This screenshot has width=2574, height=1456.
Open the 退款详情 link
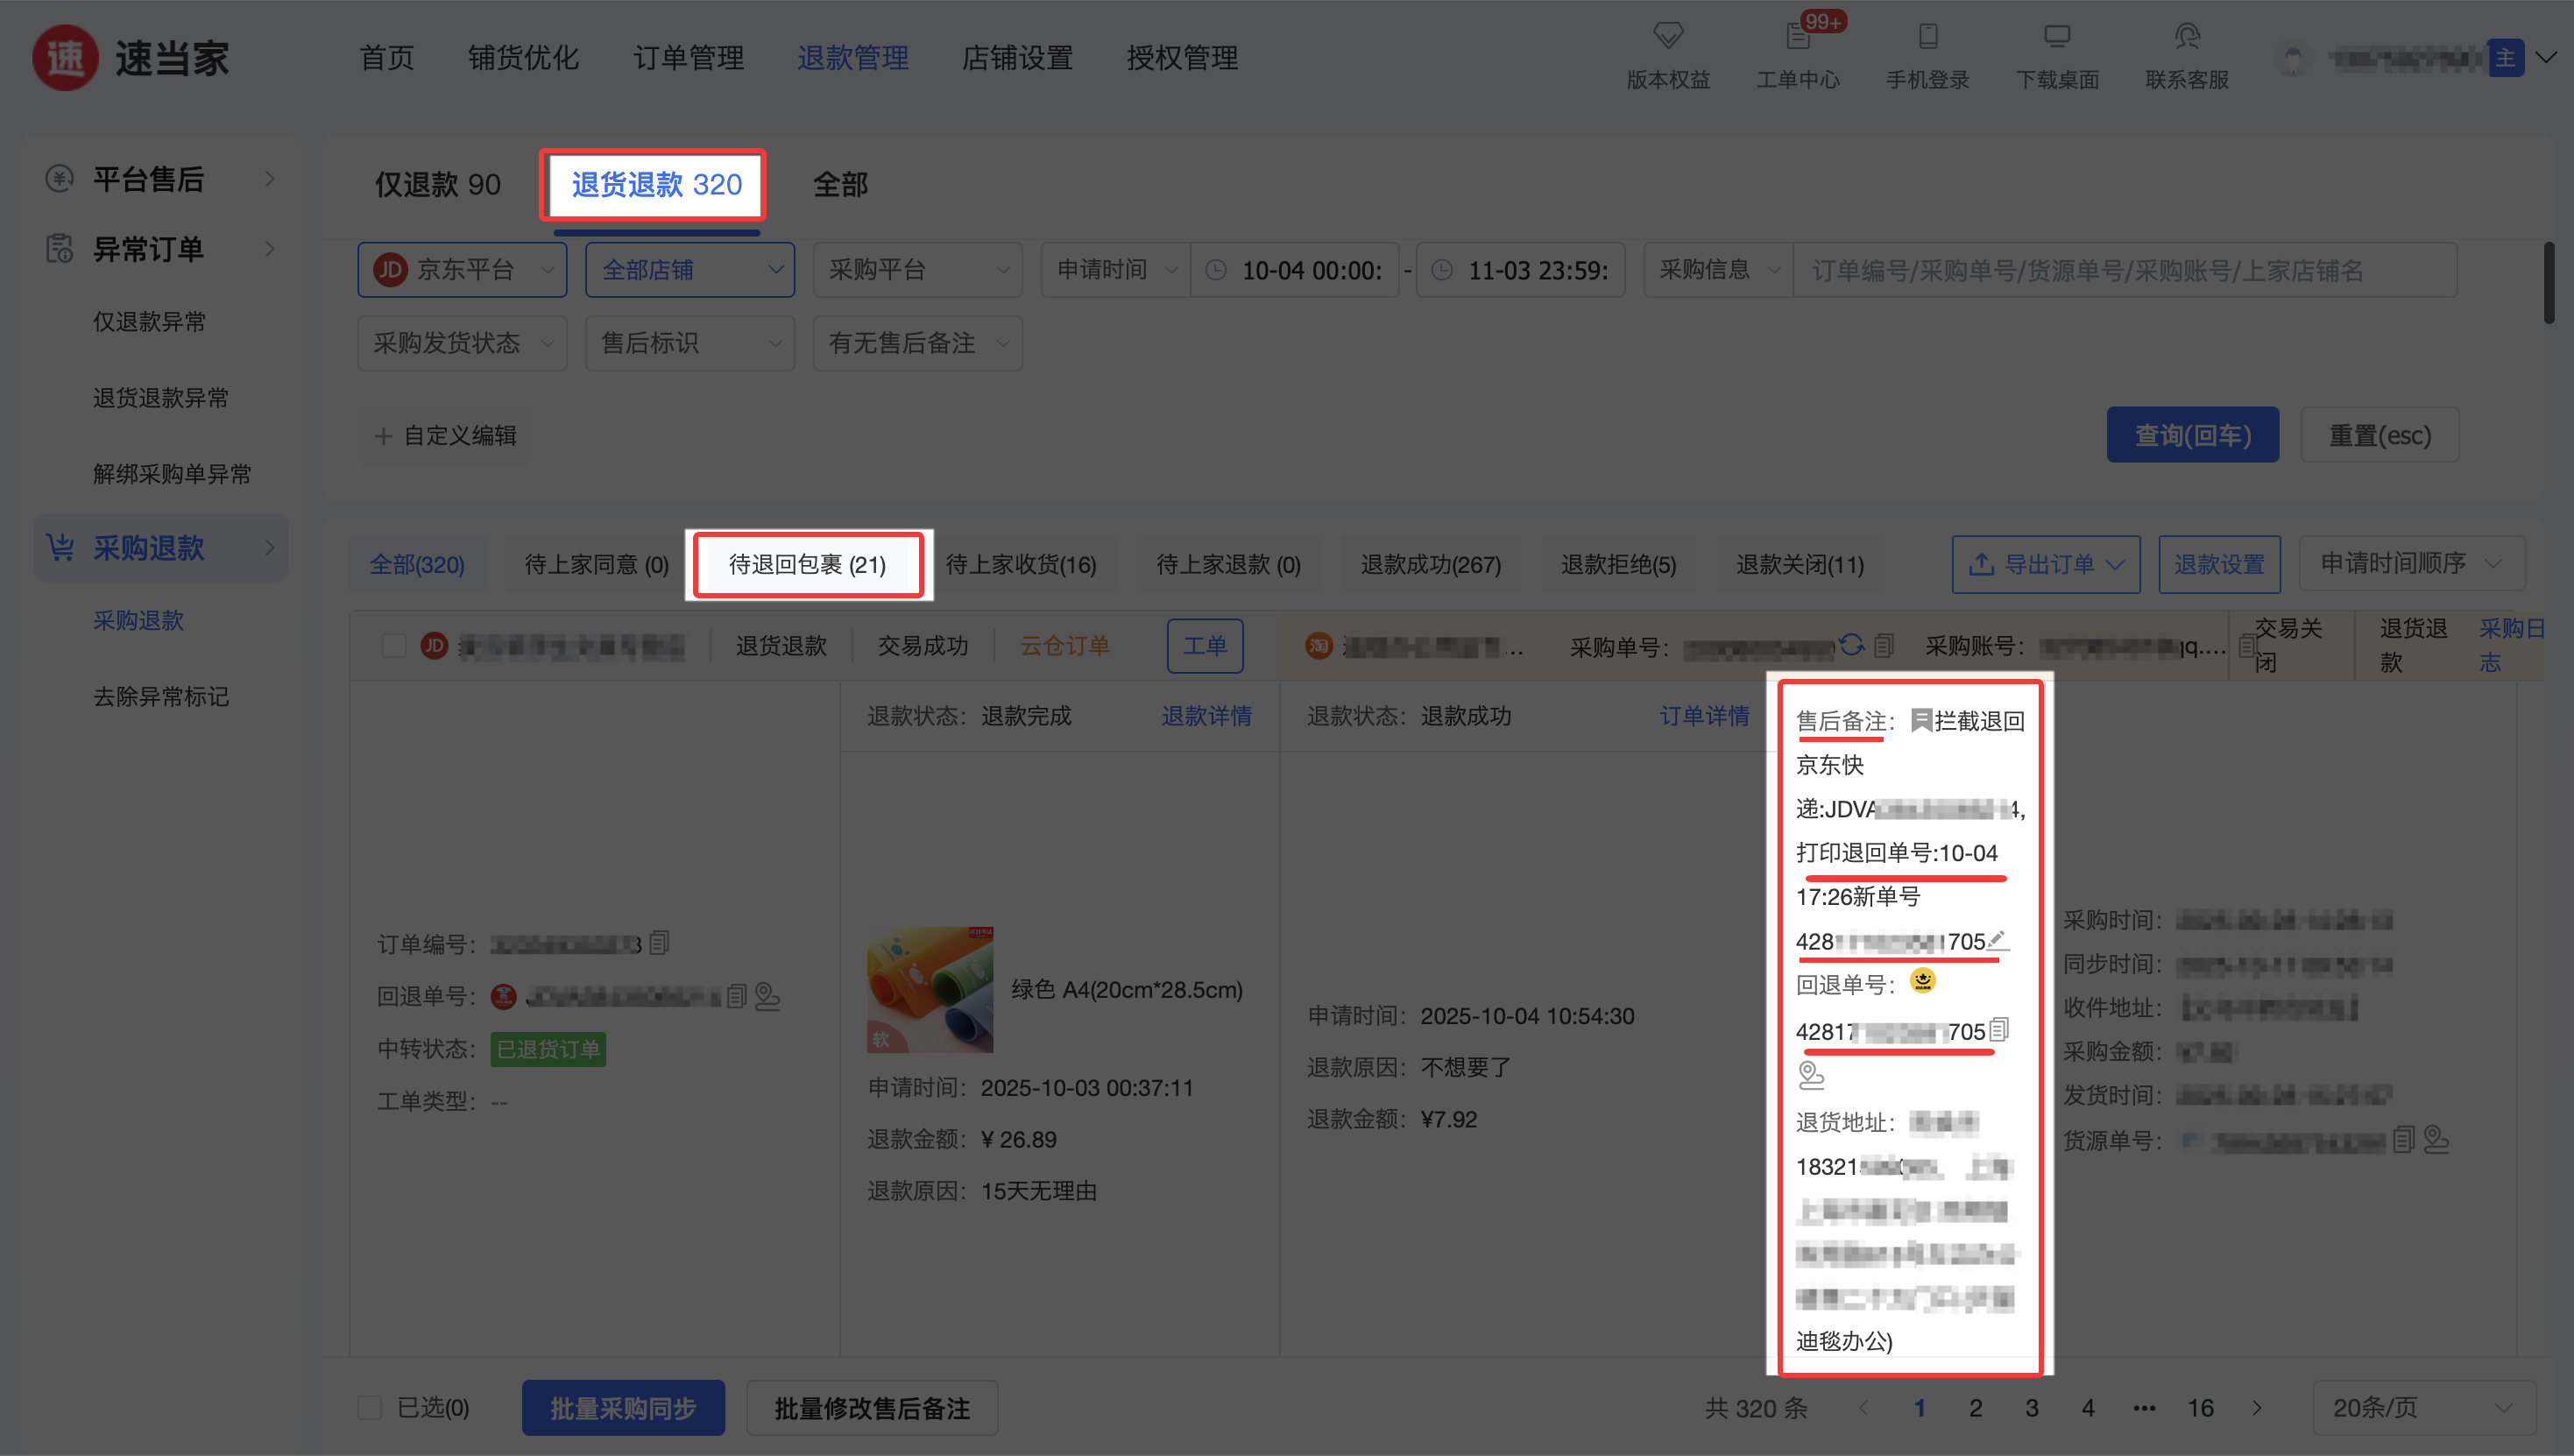click(1206, 716)
